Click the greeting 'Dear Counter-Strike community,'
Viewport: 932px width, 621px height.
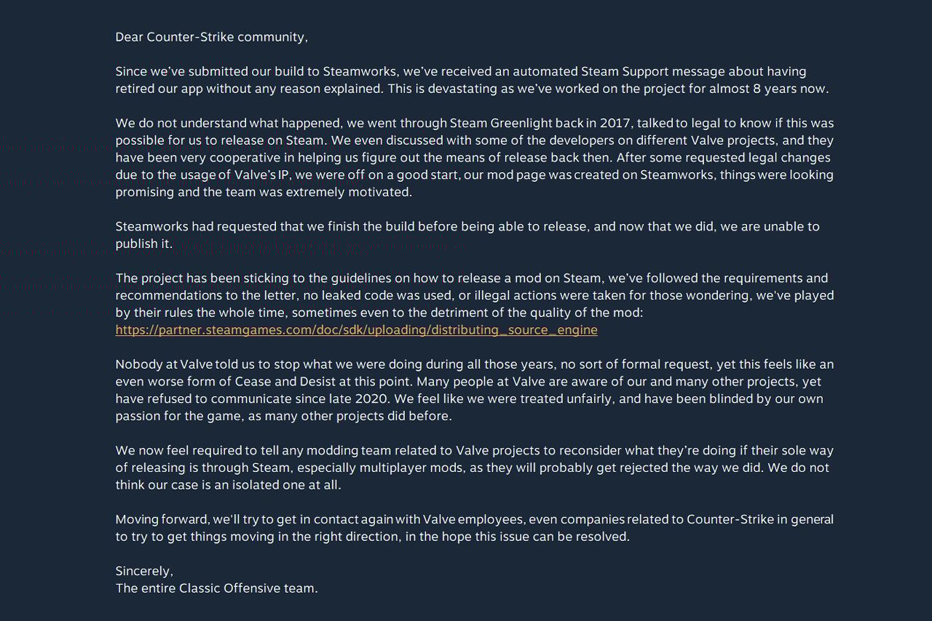pos(212,37)
